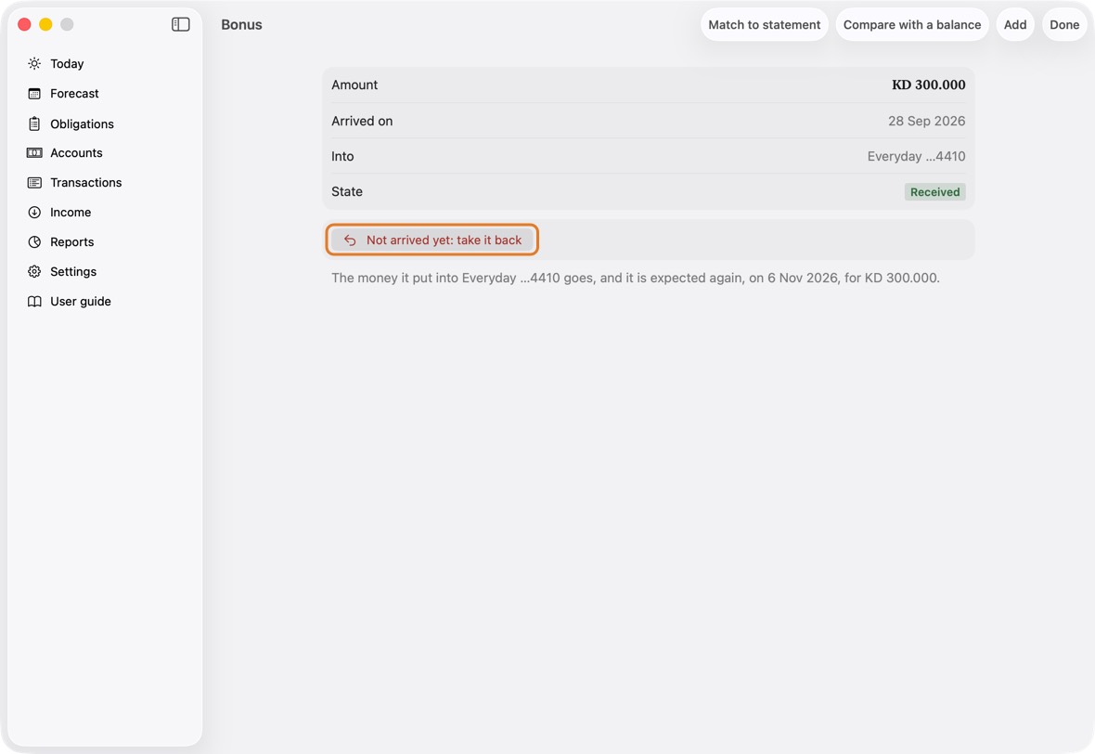1095x754 pixels.
Task: Open Reports from the sidebar
Action: click(105, 241)
